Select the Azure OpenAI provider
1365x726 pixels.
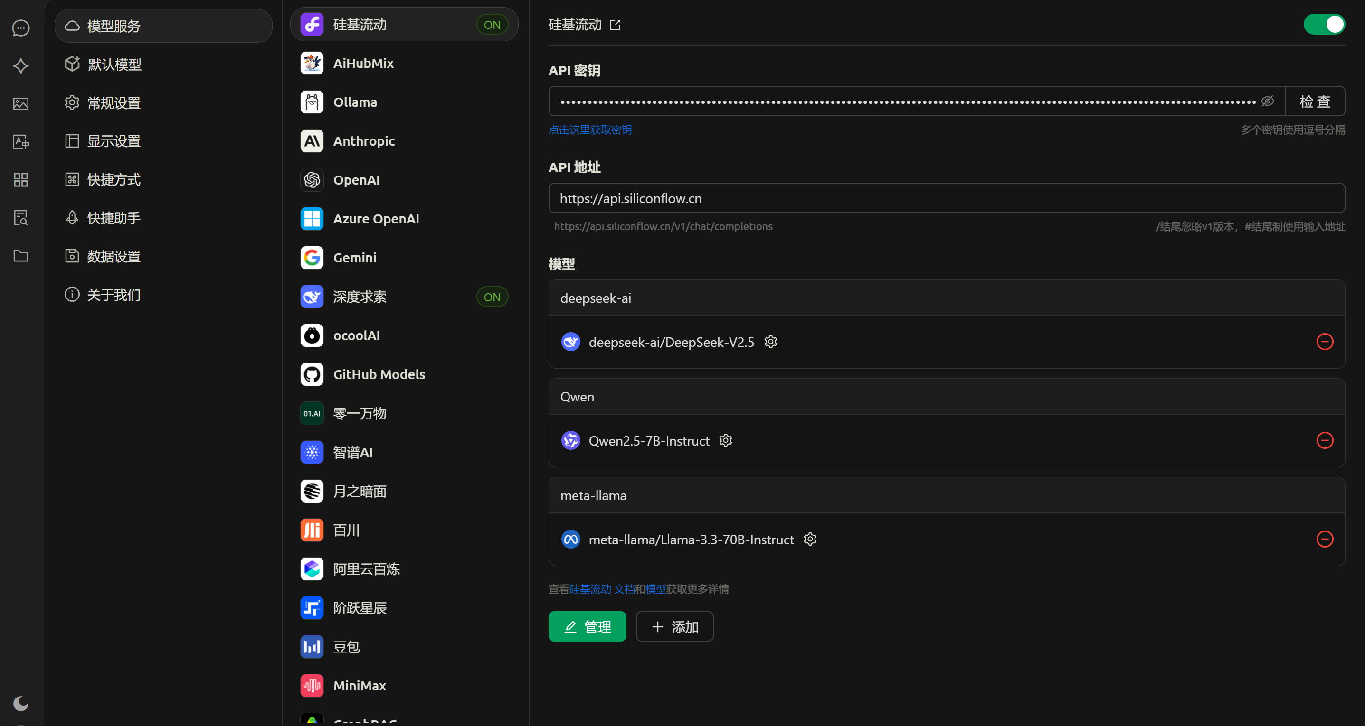coord(404,219)
